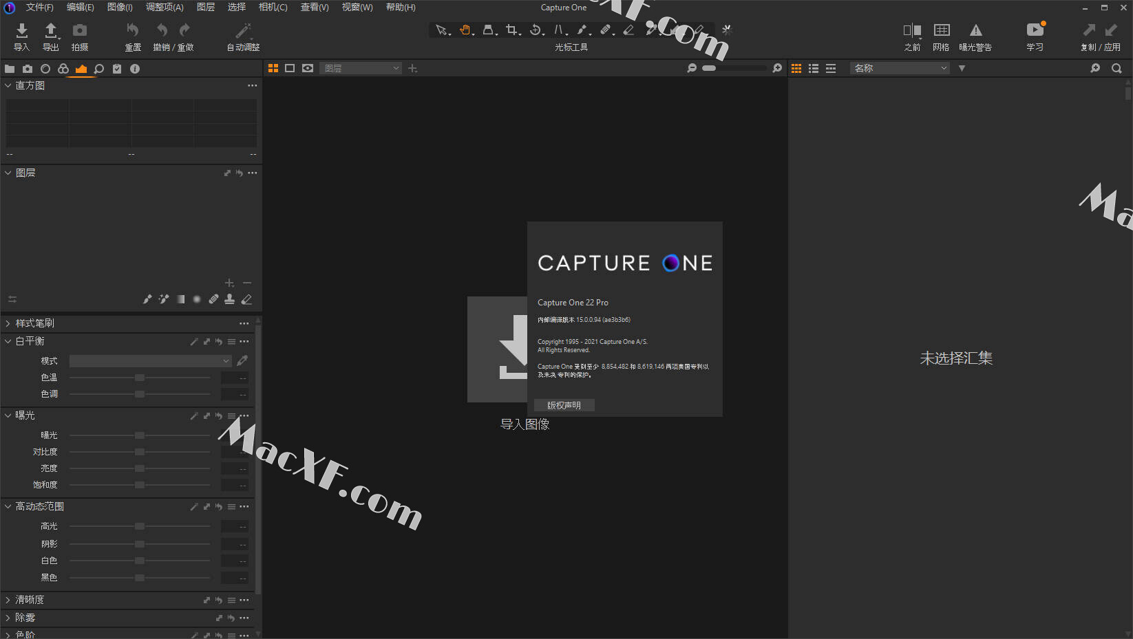Click the 重置 reset icon
The width and height of the screenshot is (1133, 639).
point(133,30)
